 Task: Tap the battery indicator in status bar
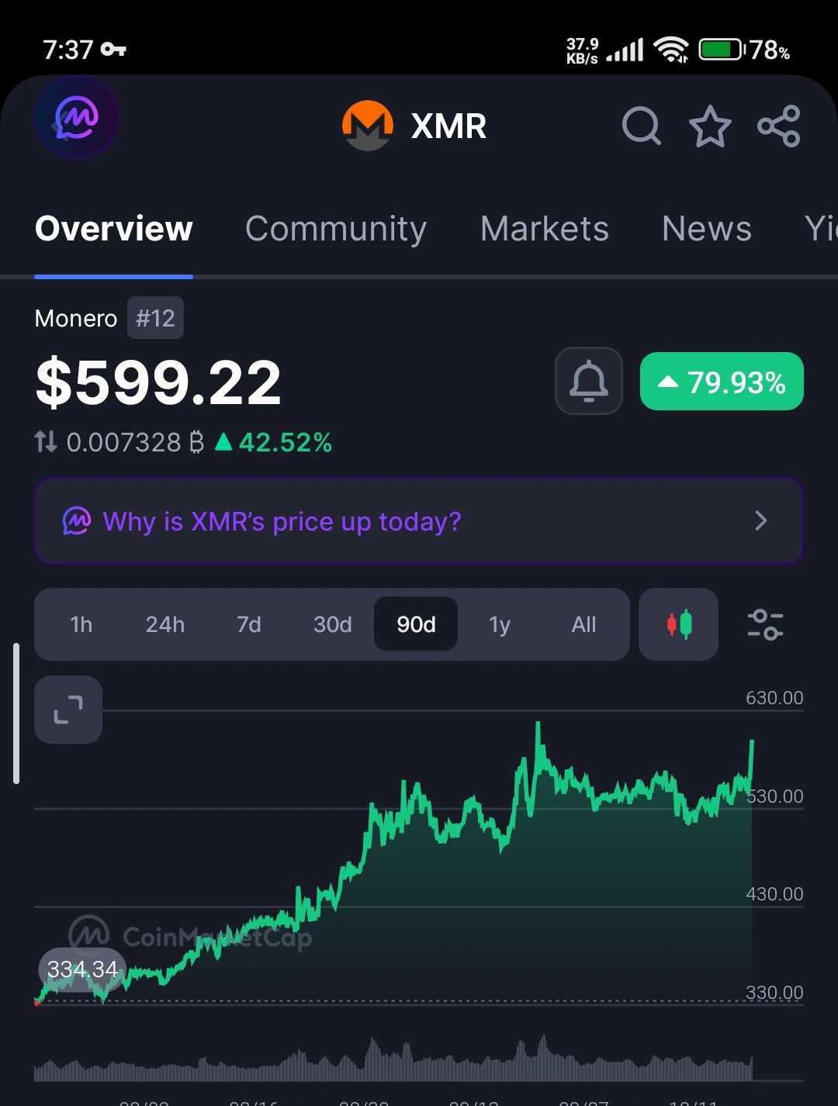722,50
